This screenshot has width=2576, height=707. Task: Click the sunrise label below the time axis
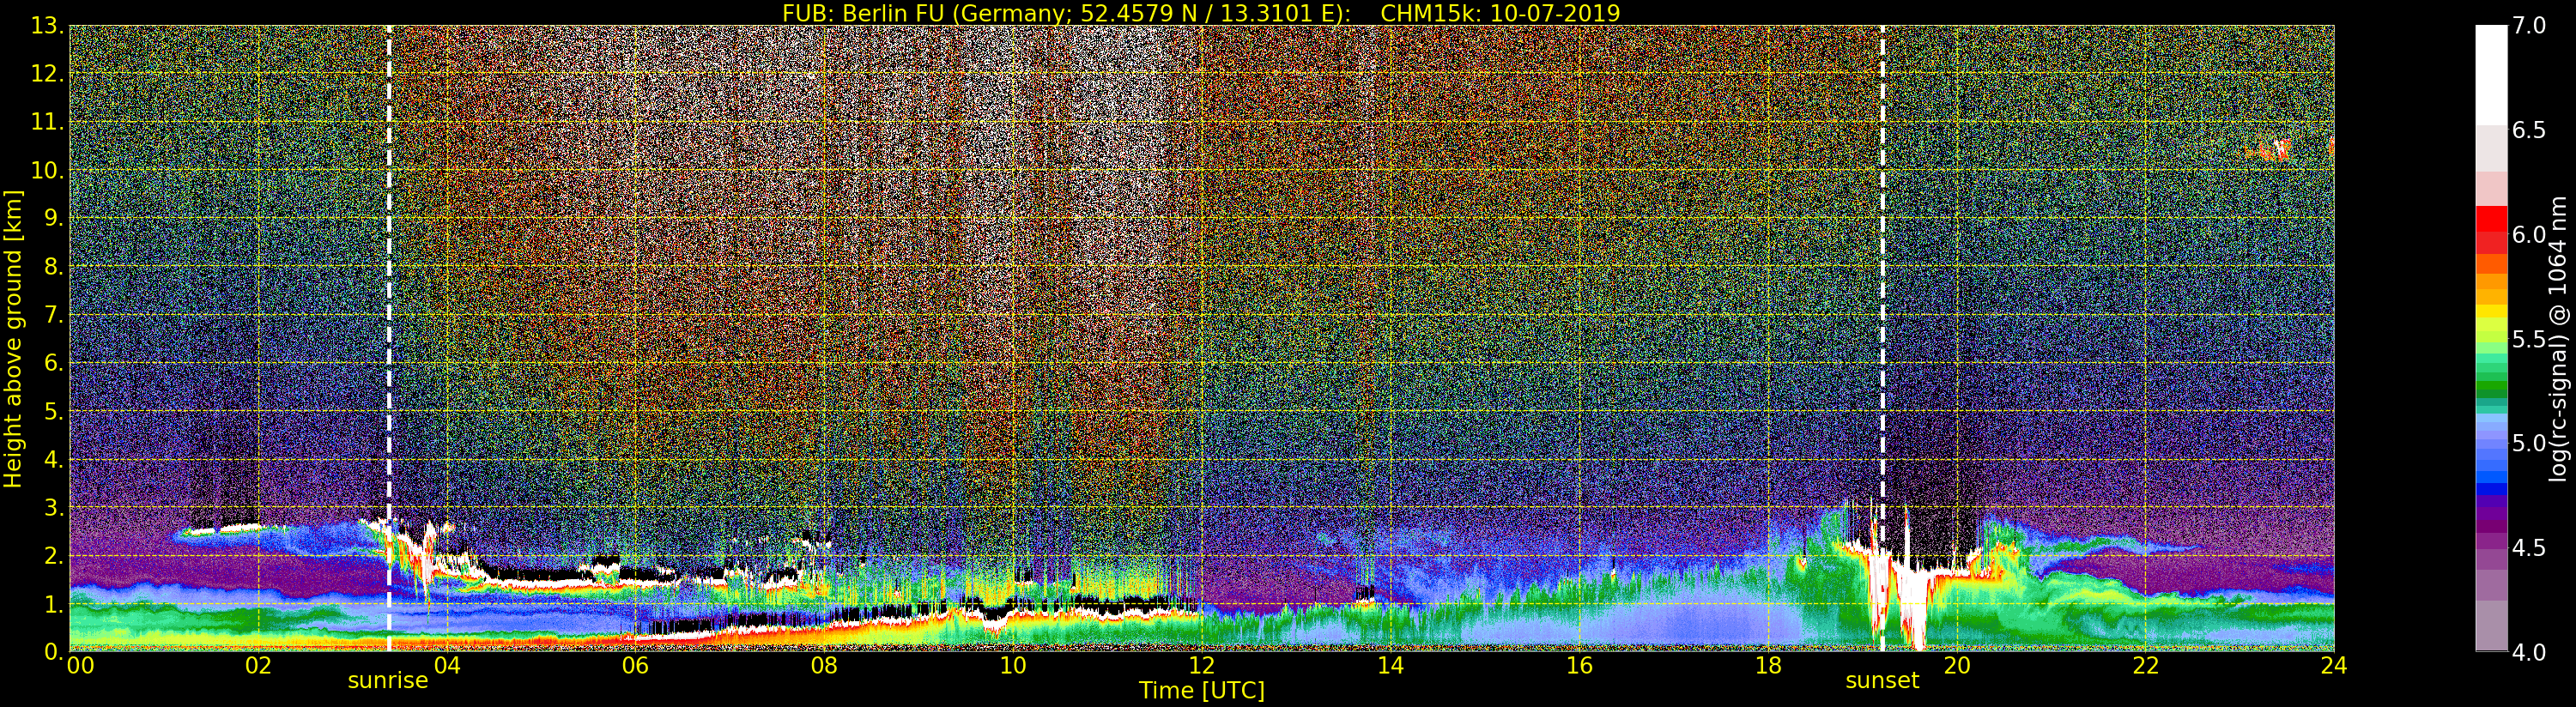[387, 681]
